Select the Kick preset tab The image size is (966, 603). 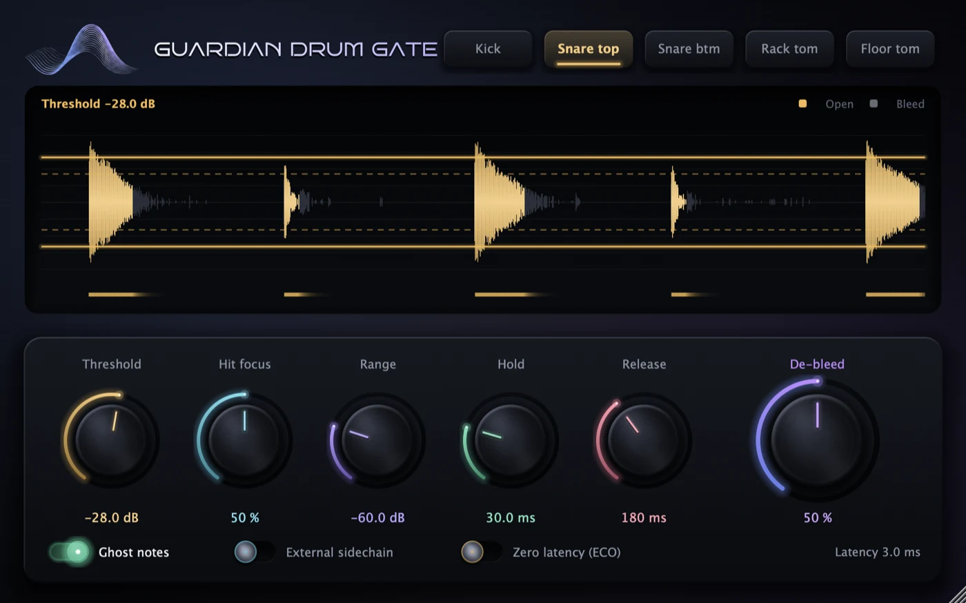click(x=488, y=49)
